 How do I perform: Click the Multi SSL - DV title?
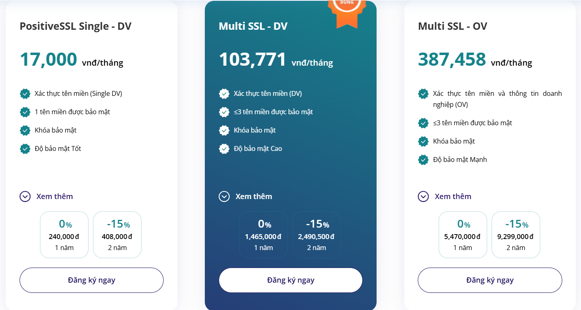tap(253, 27)
